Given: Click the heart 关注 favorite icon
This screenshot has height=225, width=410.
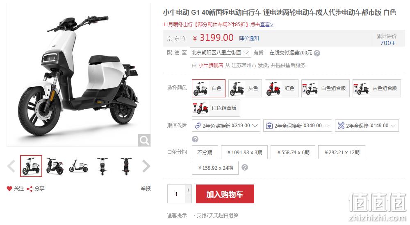Looking at the screenshot, I should click(x=9, y=189).
